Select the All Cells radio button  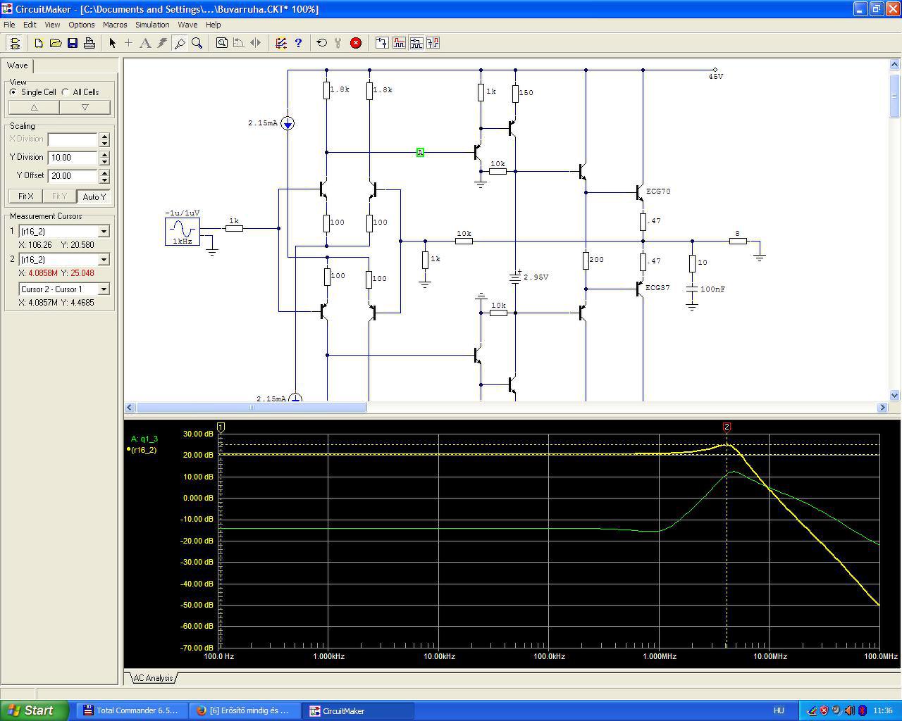66,92
